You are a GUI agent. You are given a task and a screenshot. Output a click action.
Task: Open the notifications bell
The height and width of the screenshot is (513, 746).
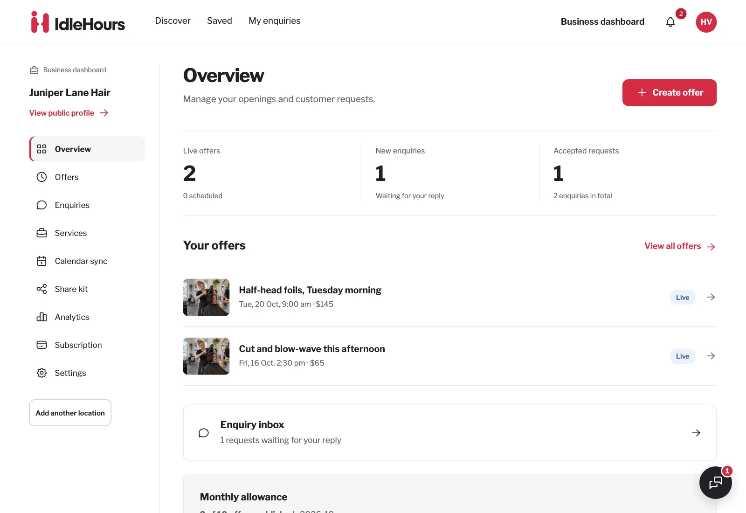click(x=670, y=22)
